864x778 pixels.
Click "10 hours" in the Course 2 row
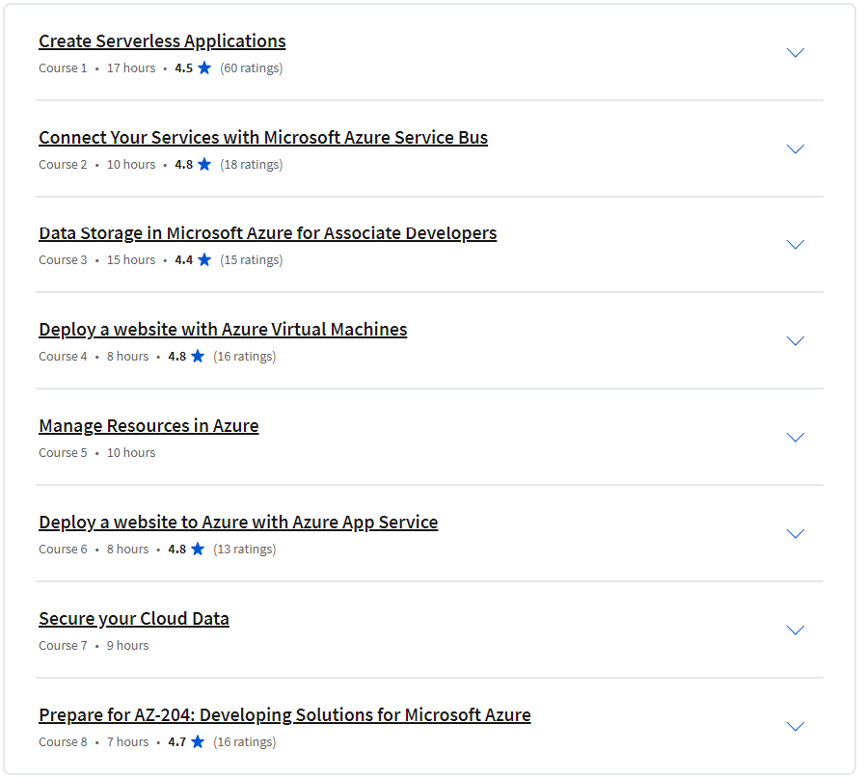pos(131,164)
